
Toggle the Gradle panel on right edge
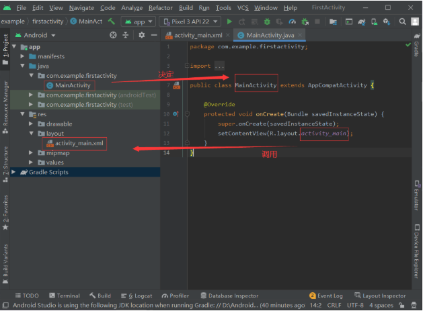tap(417, 45)
